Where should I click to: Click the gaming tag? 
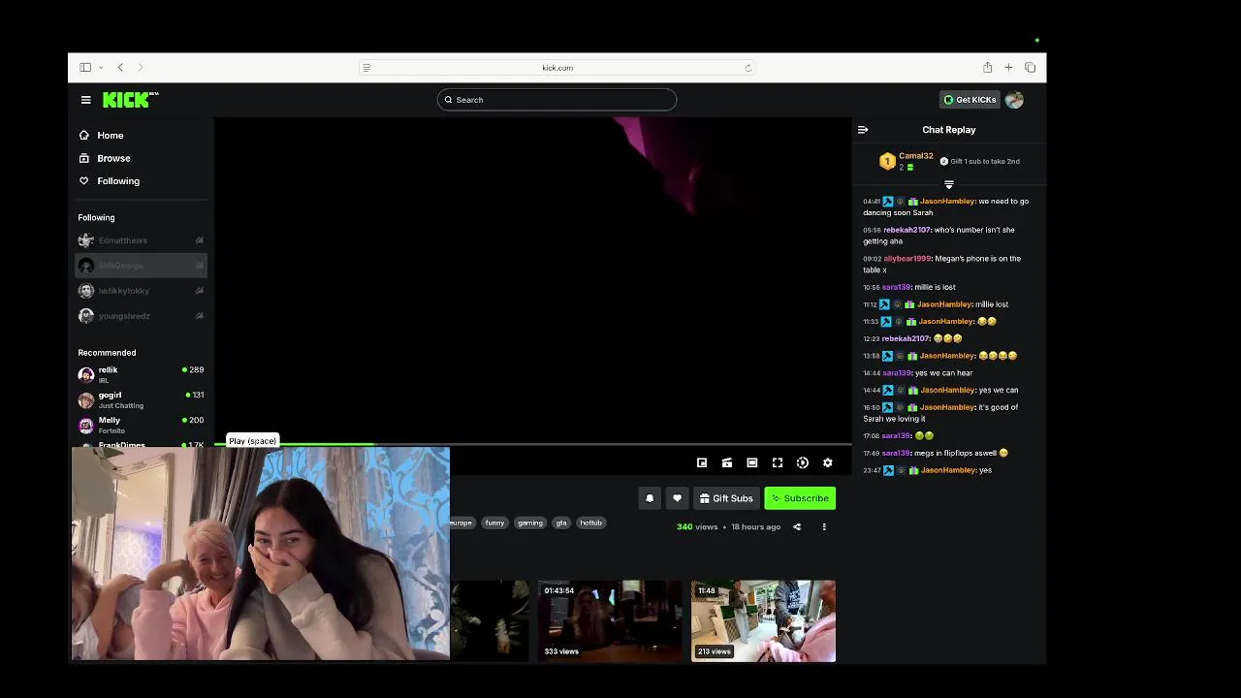[x=530, y=523]
